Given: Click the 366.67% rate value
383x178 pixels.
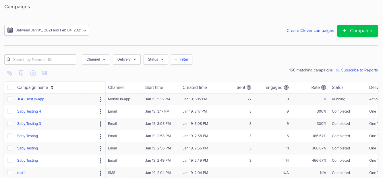Looking at the screenshot, I should pyautogui.click(x=319, y=148).
